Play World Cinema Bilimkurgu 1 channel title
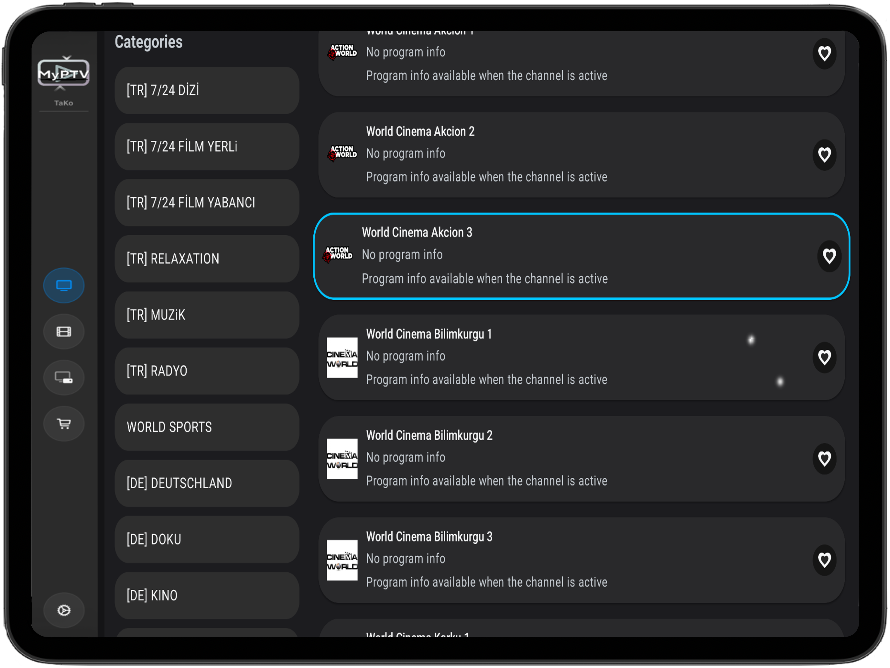The image size is (890, 668). pyautogui.click(x=429, y=334)
